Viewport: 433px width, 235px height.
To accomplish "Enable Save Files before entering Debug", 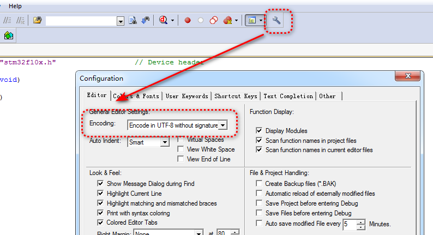I will tap(259, 213).
